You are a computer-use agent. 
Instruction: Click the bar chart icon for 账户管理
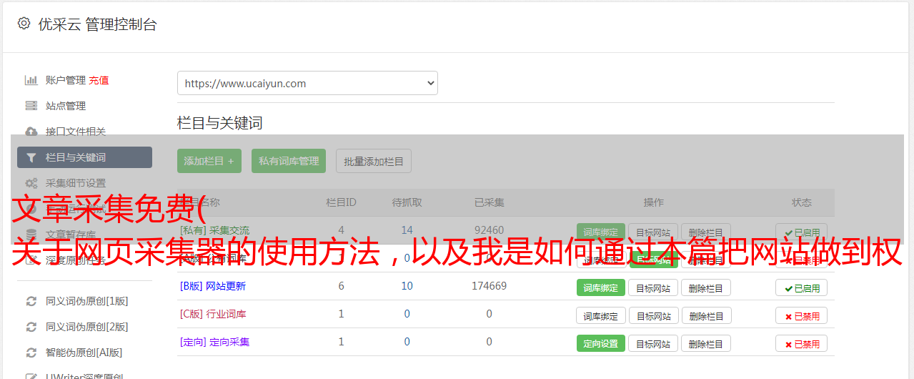31,80
